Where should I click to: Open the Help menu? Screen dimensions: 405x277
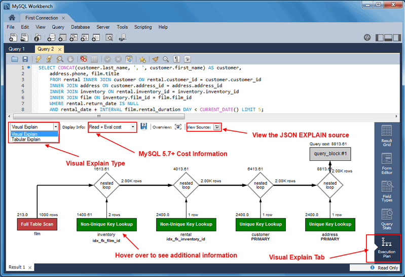point(163,27)
